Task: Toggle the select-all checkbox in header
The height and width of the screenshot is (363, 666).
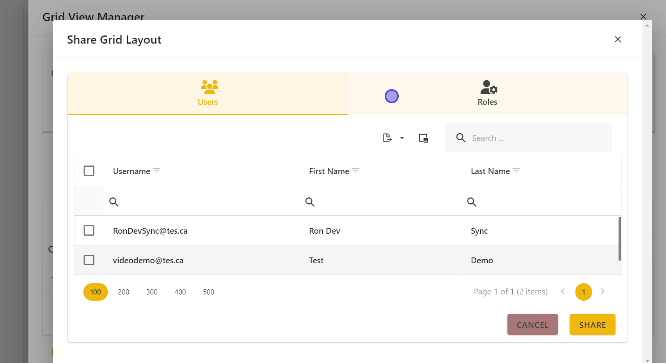Action: [89, 171]
